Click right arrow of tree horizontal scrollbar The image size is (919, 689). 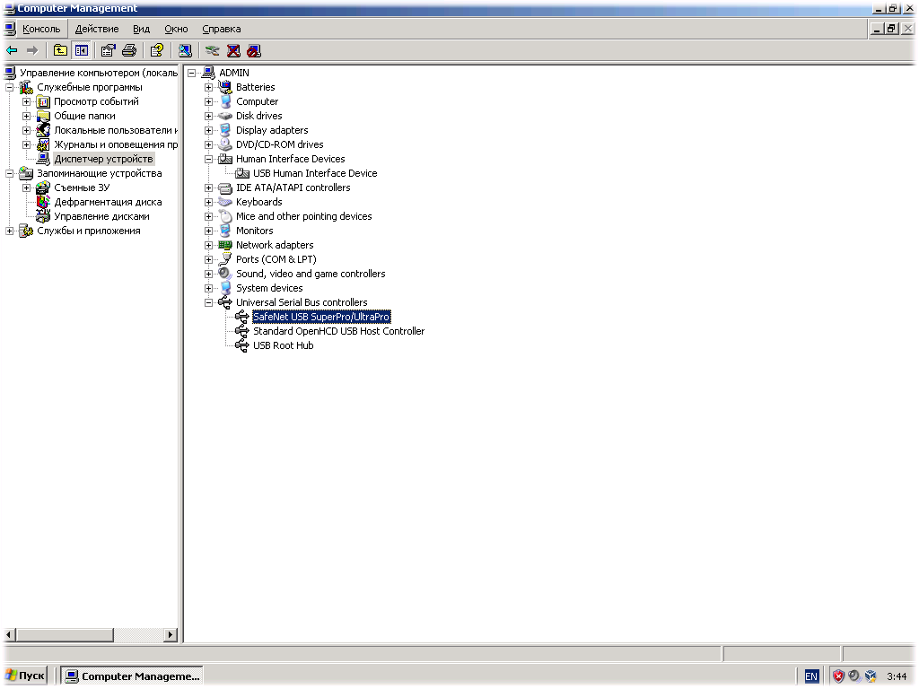(x=171, y=634)
